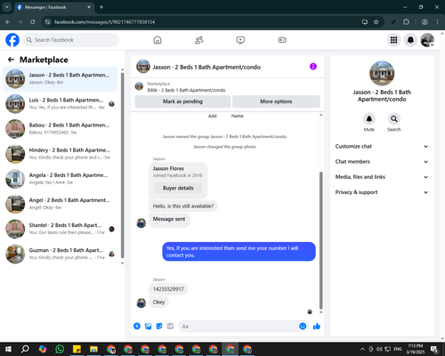Open the Facebook notifications bell
This screenshot has width=445, height=356.
[410, 40]
